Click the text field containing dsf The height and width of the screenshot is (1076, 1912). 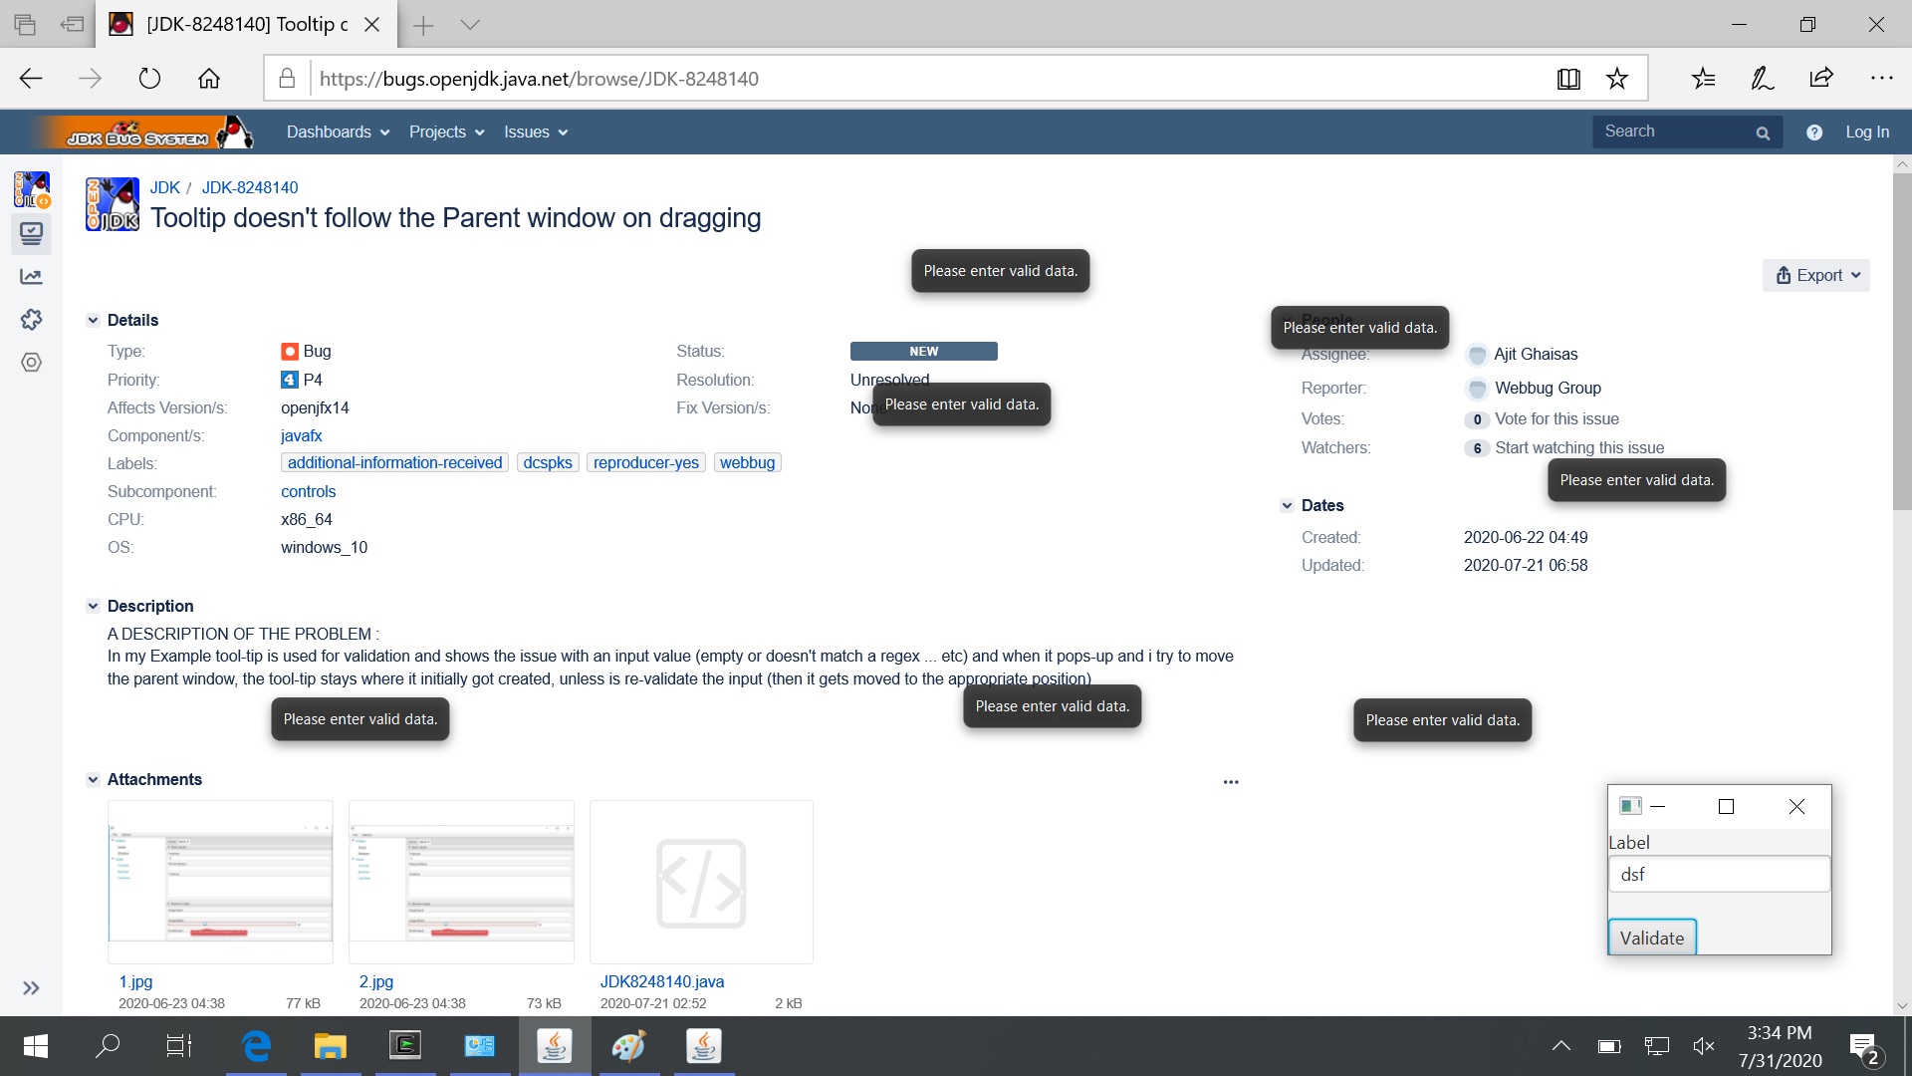(x=1719, y=874)
